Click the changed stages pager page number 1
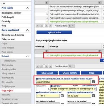Image resolution: width=104 pixels, height=106 pixels. pyautogui.click(x=44, y=66)
